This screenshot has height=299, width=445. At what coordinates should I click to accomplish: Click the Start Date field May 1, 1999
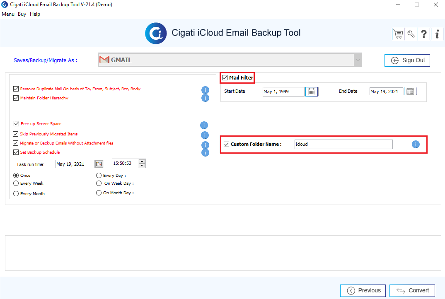(283, 92)
